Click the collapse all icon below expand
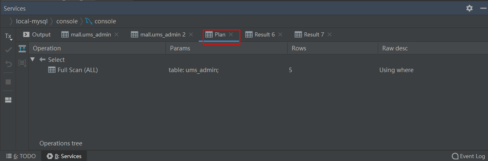Image resolution: width=488 pixels, height=161 pixels. [22, 63]
